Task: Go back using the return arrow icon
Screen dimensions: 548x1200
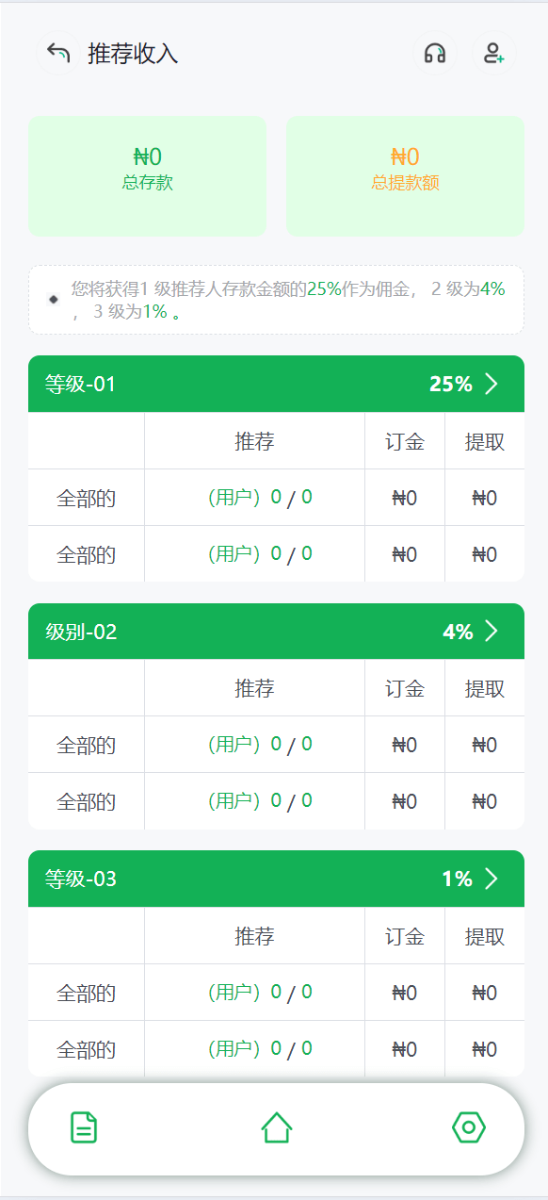Action: tap(58, 54)
